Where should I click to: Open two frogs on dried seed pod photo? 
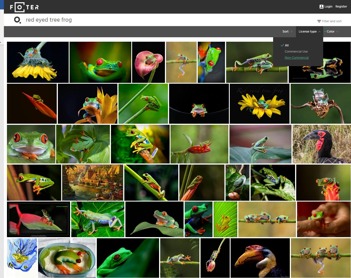point(321,104)
